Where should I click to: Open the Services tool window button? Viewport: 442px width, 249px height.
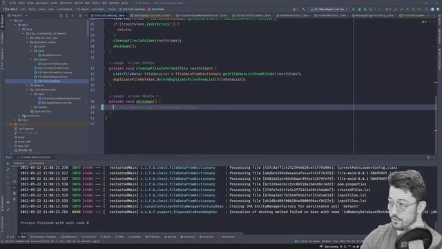point(207,237)
